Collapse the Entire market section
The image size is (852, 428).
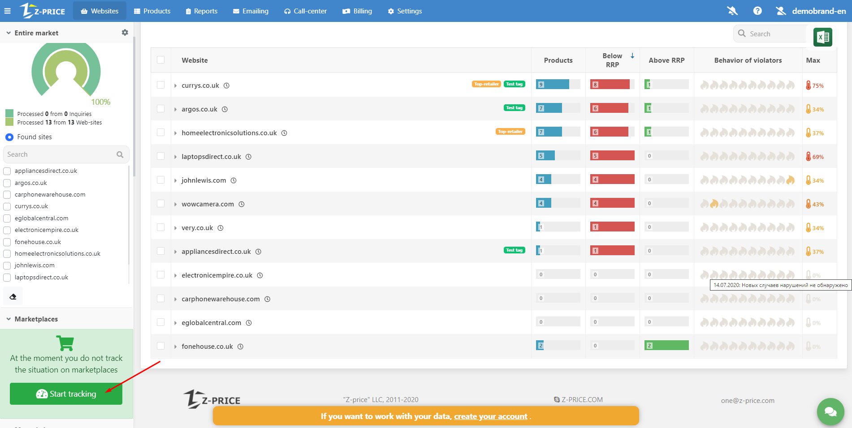coord(9,33)
